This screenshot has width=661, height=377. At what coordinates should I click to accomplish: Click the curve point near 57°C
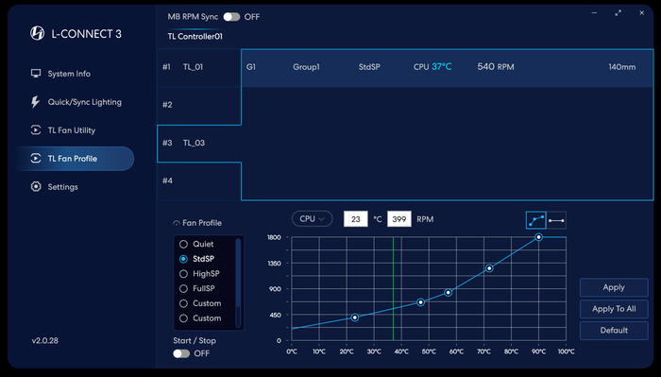449,293
